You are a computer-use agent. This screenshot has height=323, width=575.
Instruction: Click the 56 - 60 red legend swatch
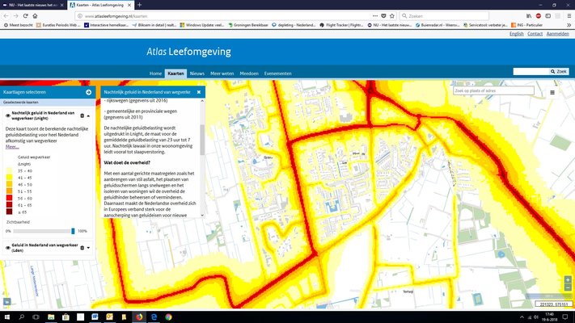(x=9, y=198)
